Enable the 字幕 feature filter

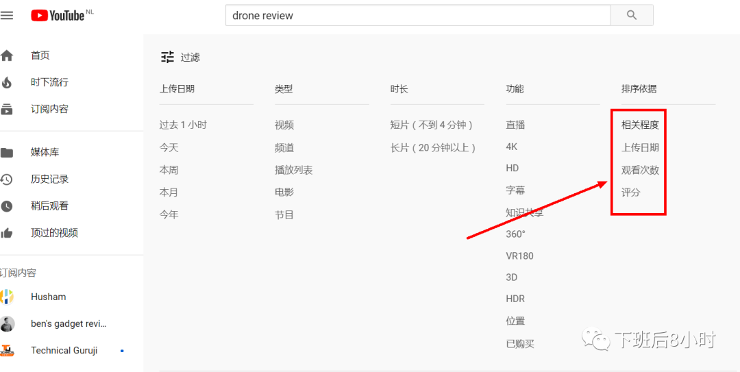click(515, 190)
